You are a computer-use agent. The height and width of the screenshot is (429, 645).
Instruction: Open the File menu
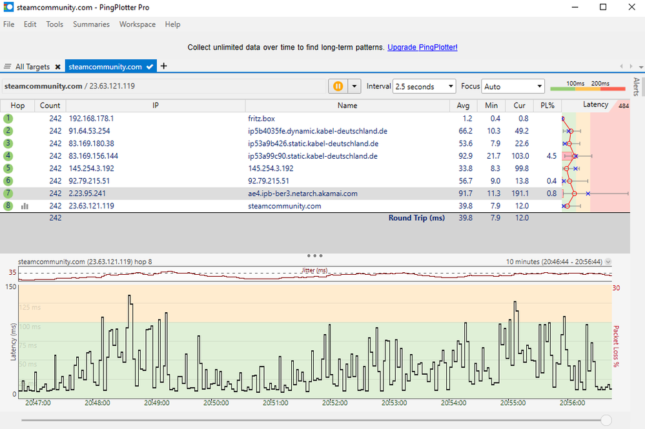8,25
